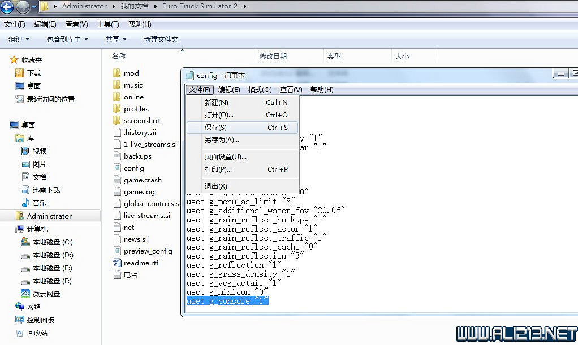Open Weiyun cloud disk (微云网盘) icon
This screenshot has width=578, height=345.
[x=25, y=294]
